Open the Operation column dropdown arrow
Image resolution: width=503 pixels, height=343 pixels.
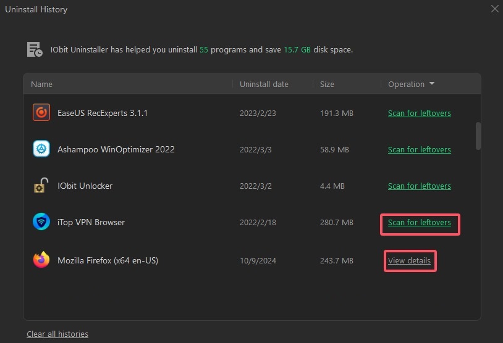point(432,83)
